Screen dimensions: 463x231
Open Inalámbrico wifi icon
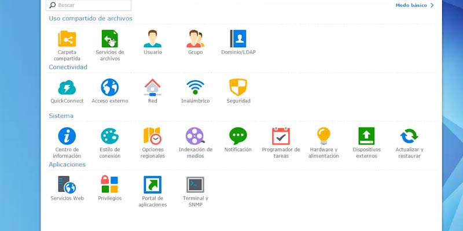click(x=195, y=87)
